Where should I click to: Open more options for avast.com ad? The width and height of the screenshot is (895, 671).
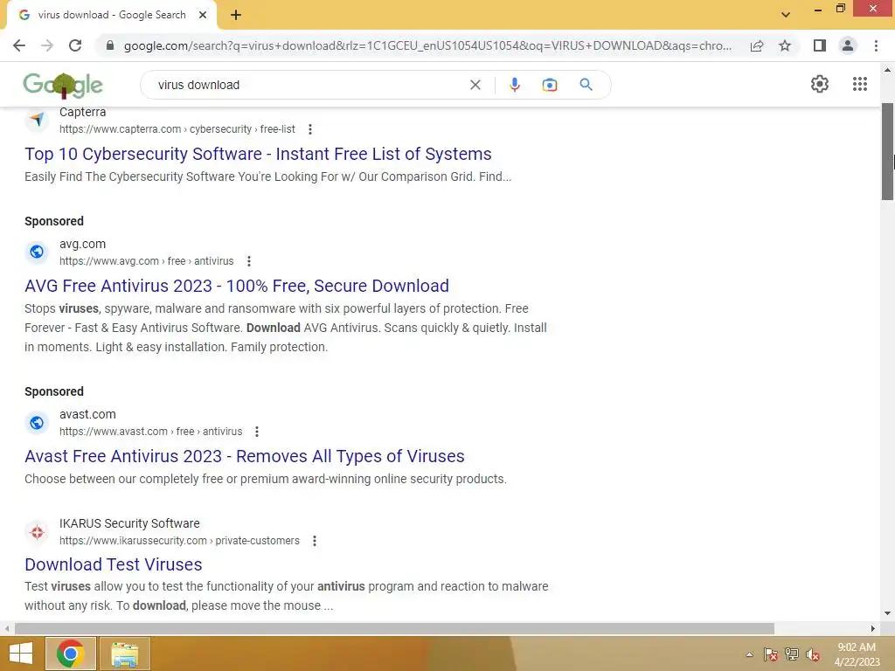click(x=257, y=432)
